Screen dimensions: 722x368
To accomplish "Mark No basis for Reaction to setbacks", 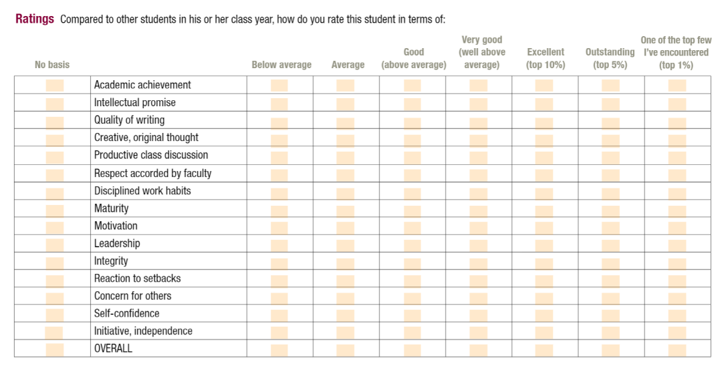I will coord(55,279).
